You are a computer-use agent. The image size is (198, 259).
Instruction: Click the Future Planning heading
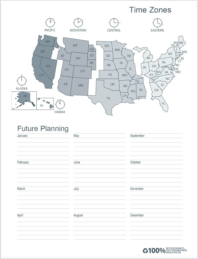click(x=43, y=129)
